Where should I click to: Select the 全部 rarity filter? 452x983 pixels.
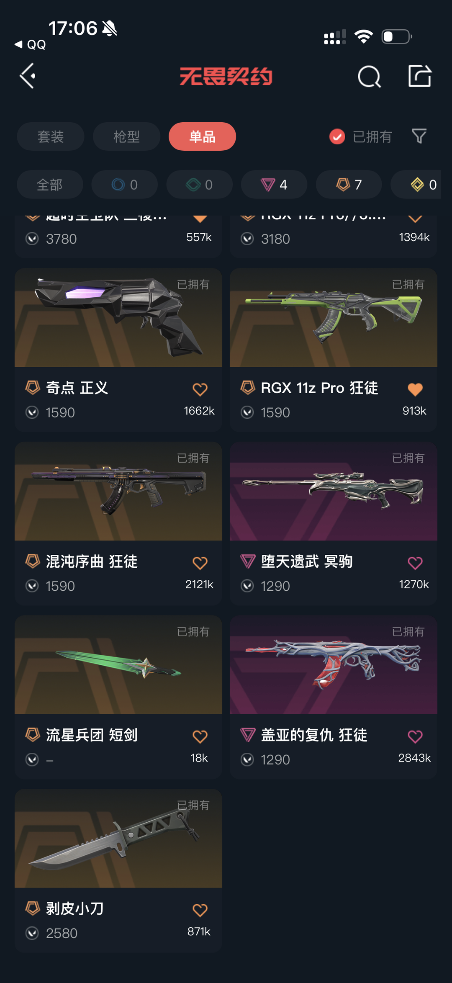50,185
